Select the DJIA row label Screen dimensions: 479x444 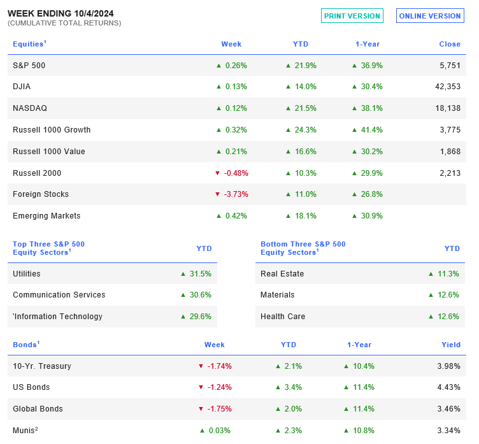point(22,87)
